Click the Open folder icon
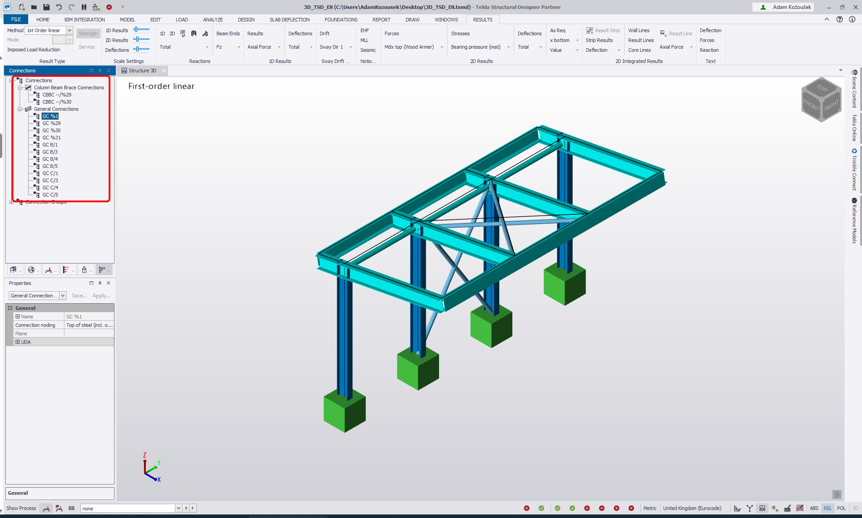The height and width of the screenshot is (518, 862). tap(34, 7)
